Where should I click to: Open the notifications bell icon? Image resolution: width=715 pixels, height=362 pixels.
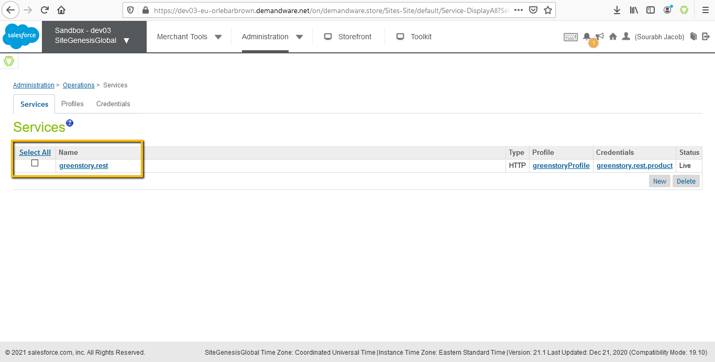pyautogui.click(x=587, y=37)
